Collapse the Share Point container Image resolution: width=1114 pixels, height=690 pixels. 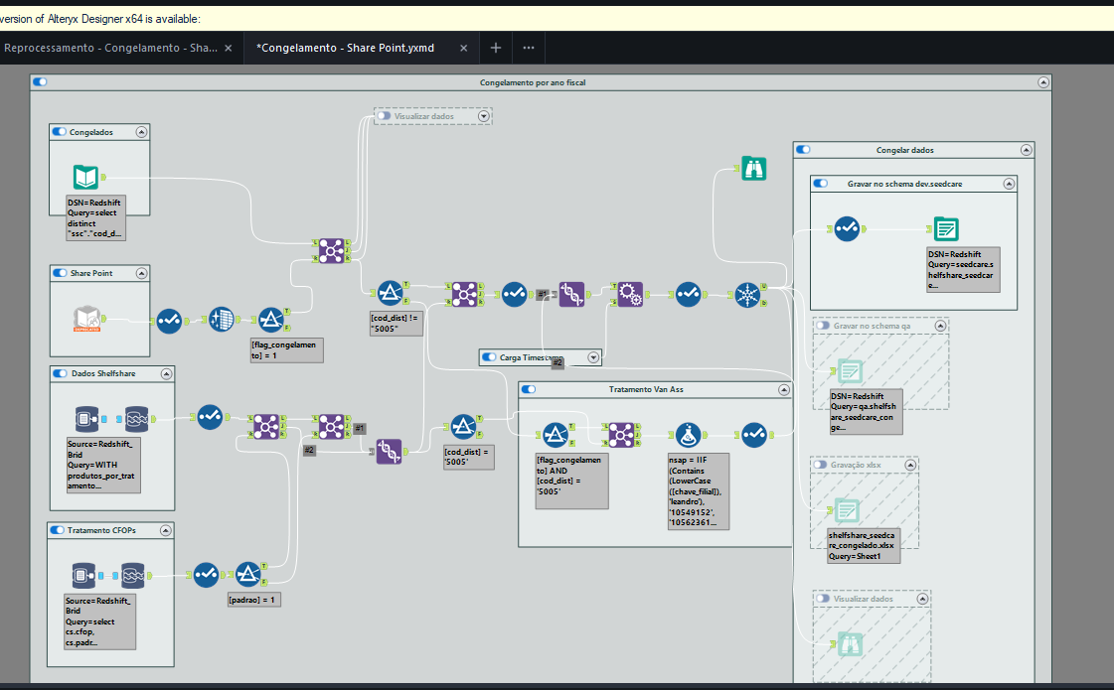pos(141,273)
